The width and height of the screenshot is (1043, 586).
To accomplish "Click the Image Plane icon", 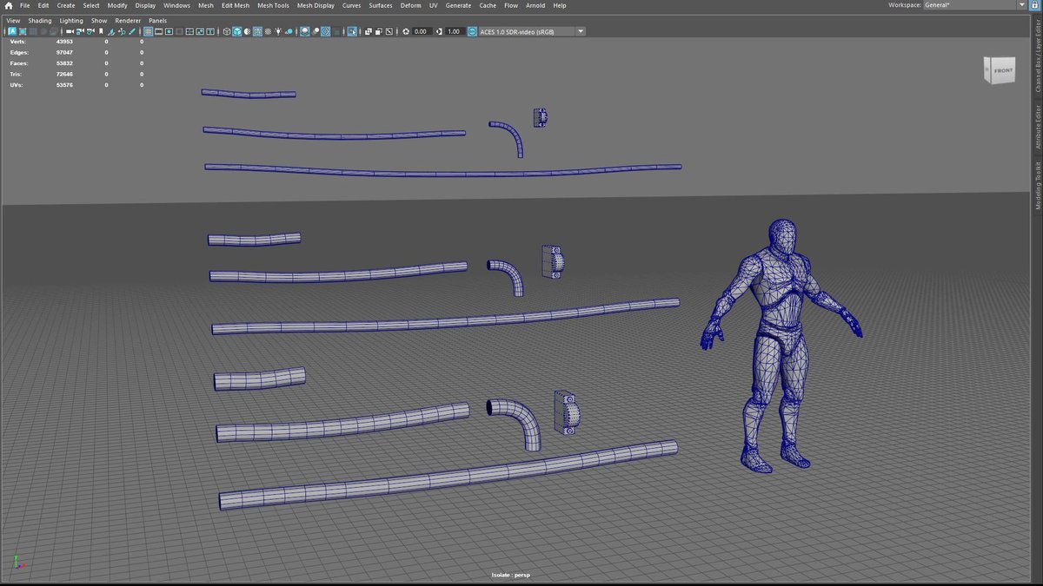I will click(111, 31).
